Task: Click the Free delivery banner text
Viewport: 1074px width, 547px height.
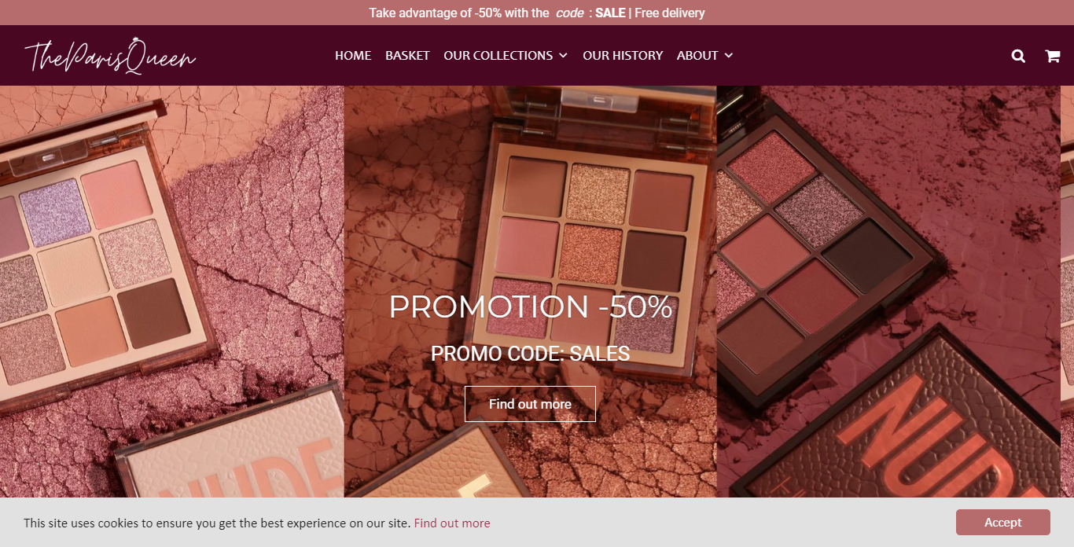Action: point(670,13)
